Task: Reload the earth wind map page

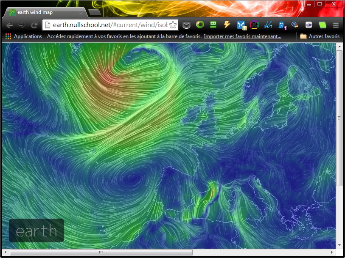Action: 34,25
